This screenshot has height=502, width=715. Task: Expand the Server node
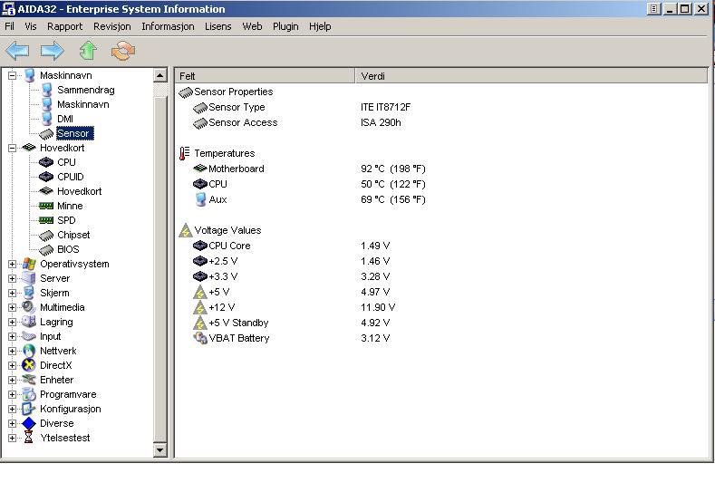(13, 278)
